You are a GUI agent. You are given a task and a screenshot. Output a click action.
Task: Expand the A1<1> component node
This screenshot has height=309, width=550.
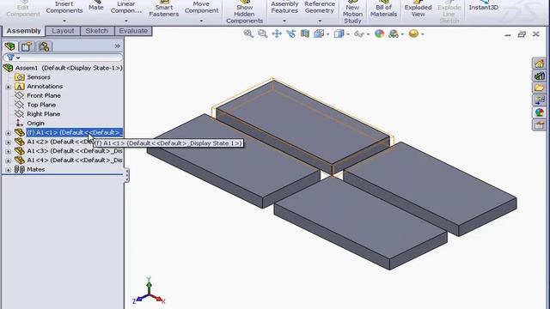tap(8, 133)
